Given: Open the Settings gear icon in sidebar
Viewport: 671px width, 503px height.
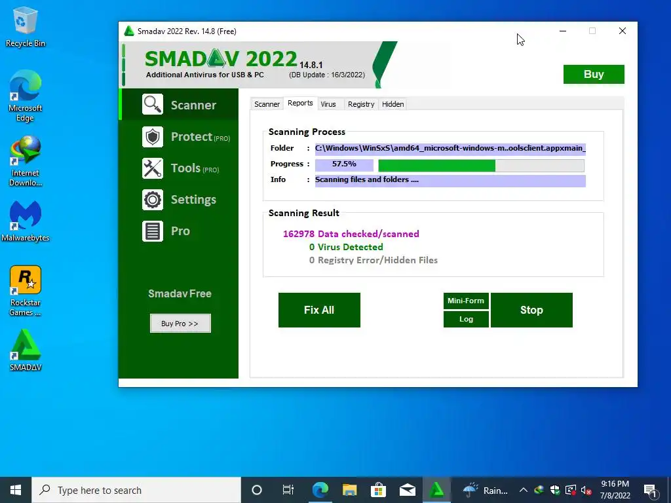Looking at the screenshot, I should [x=153, y=200].
